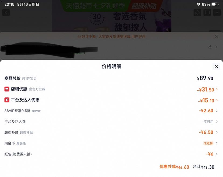Close the dimmed order panel with X
Viewport: 223px width, 177px height.
click(217, 37)
